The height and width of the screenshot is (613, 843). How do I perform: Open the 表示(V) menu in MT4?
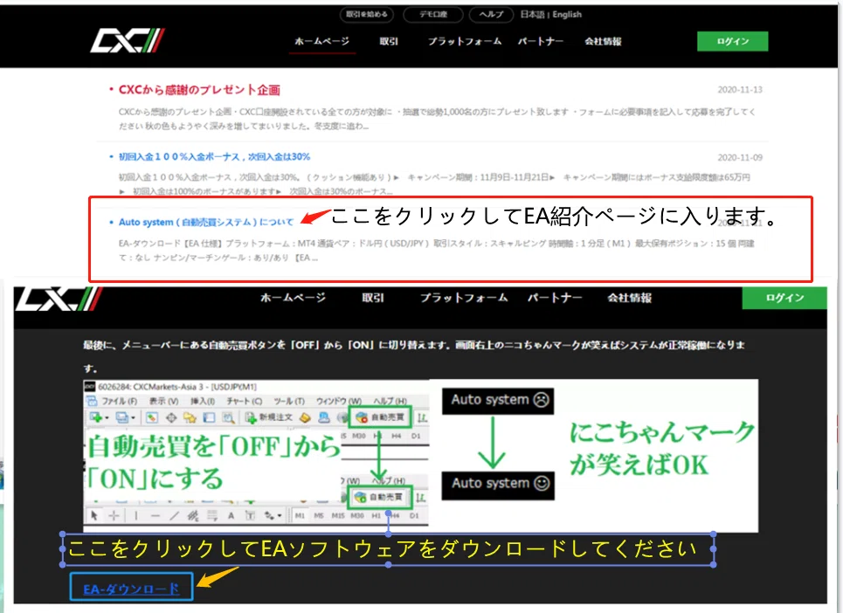pyautogui.click(x=163, y=402)
